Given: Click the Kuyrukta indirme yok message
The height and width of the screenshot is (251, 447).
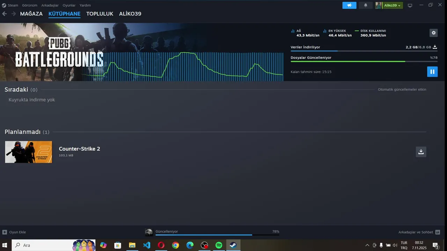Looking at the screenshot, I should point(32,100).
